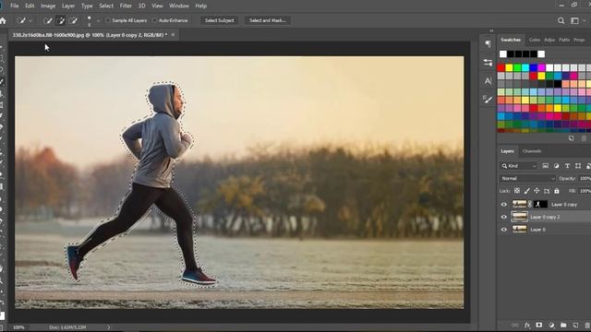Pick the red swatch in Swatches

coord(501,67)
